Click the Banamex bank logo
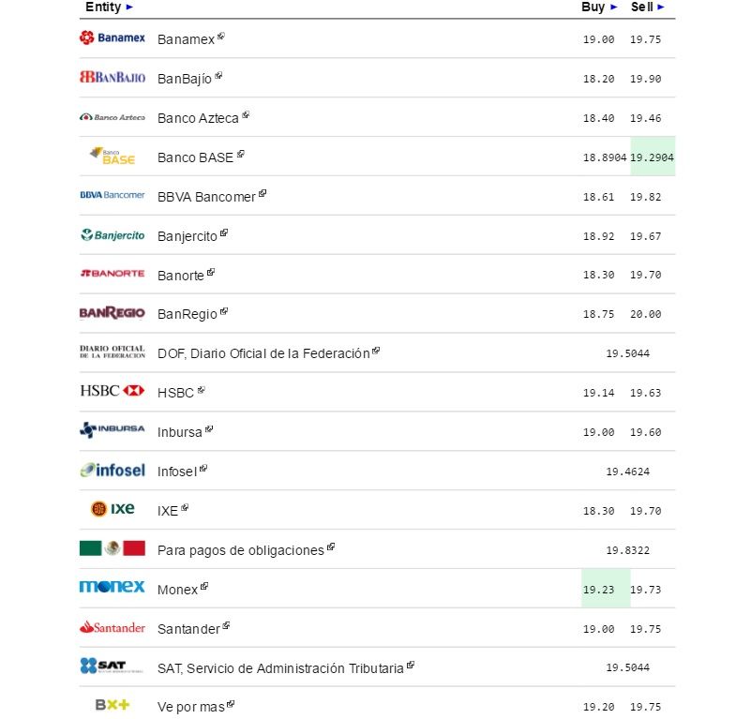This screenshot has height=719, width=751. pyautogui.click(x=113, y=37)
